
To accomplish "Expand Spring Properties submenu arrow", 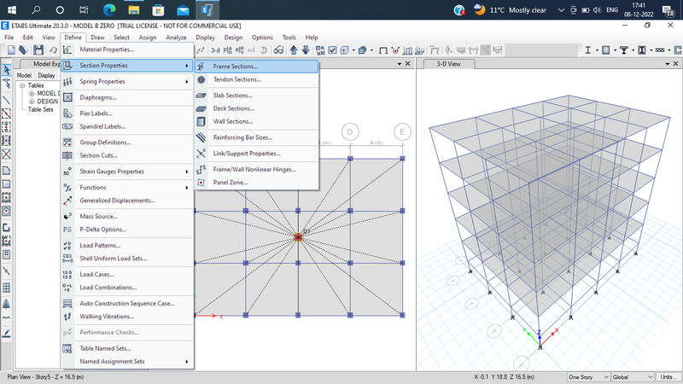I will [x=187, y=81].
